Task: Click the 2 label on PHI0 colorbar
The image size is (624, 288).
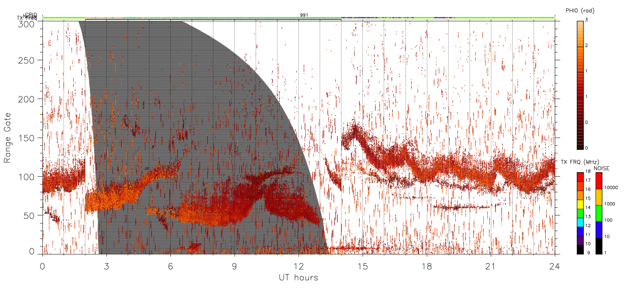Action: pos(587,46)
